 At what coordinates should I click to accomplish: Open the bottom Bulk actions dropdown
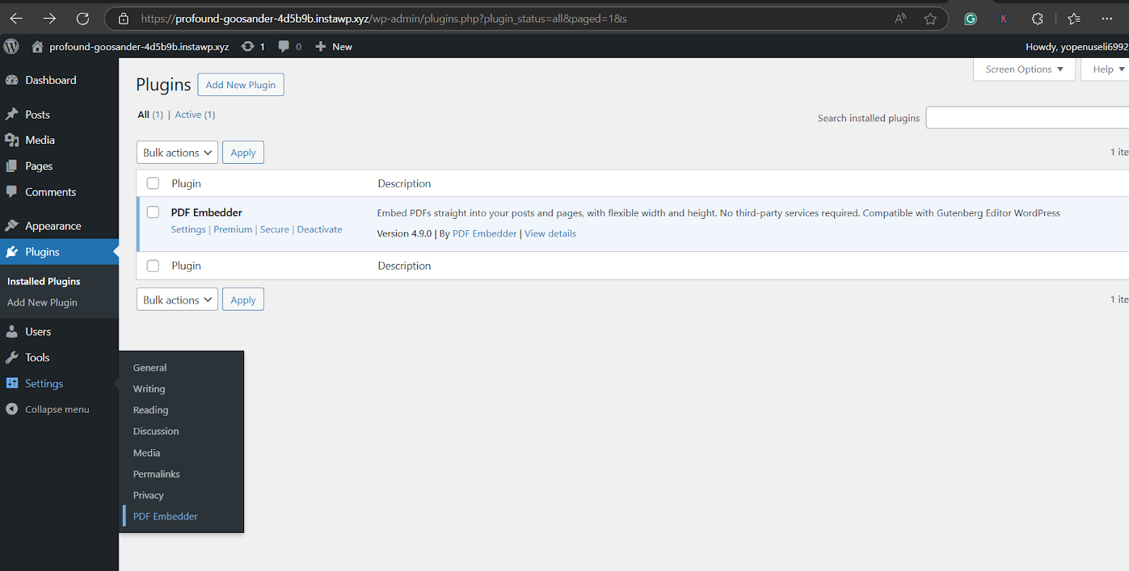click(x=177, y=299)
